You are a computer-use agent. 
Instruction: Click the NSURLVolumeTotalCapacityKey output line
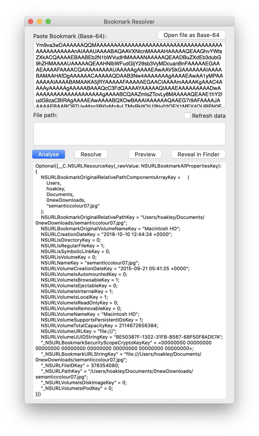pos(99,325)
